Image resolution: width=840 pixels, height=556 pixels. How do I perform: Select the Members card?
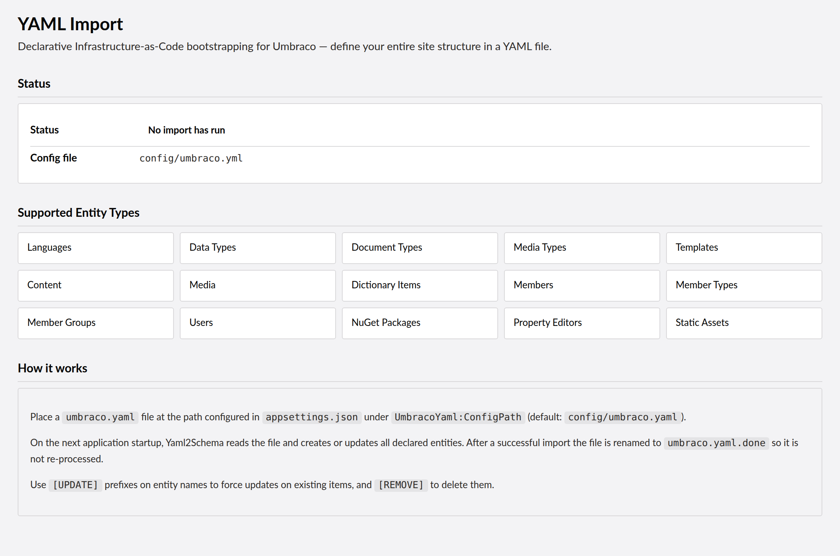coord(582,286)
